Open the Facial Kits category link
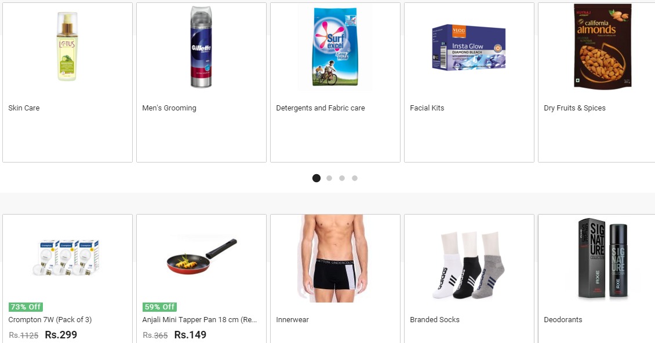The height and width of the screenshot is (343, 655). coord(427,108)
